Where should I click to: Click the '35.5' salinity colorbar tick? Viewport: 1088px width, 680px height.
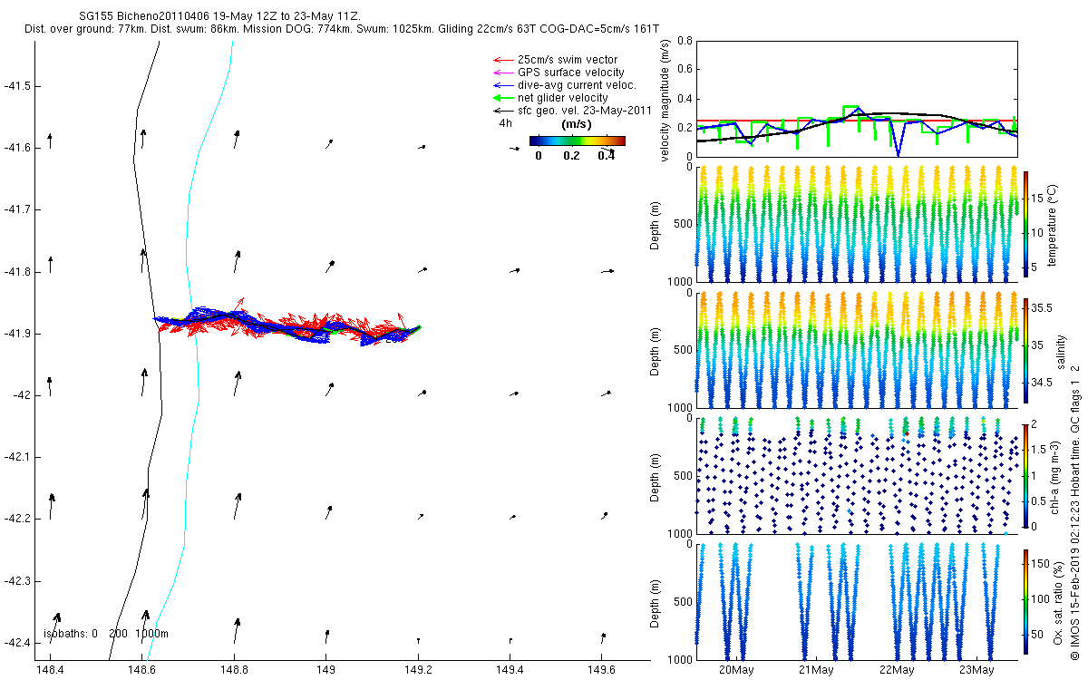(x=1042, y=308)
